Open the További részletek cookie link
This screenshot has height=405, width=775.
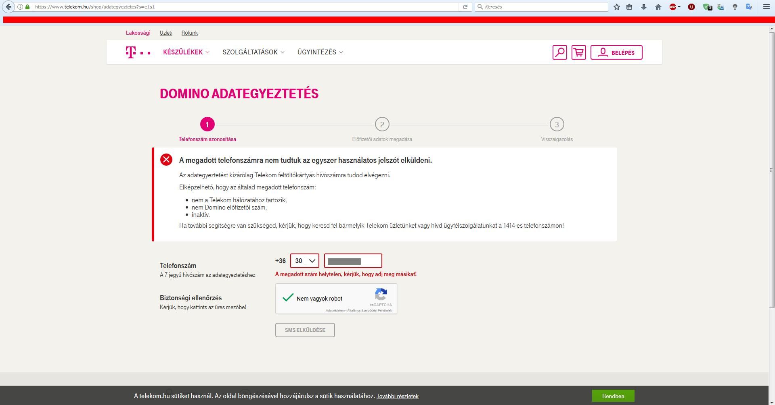click(x=398, y=396)
